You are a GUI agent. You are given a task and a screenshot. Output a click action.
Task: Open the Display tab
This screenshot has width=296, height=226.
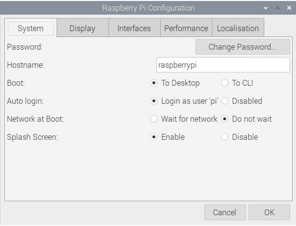tap(82, 28)
